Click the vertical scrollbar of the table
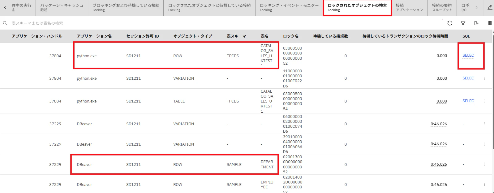Viewport: 494px width, 193px height. (493, 92)
